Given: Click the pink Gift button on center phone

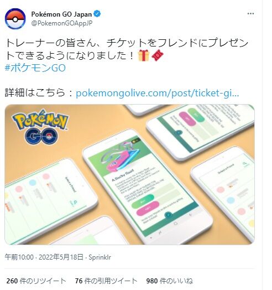Looking at the screenshot, I should [x=148, y=209].
